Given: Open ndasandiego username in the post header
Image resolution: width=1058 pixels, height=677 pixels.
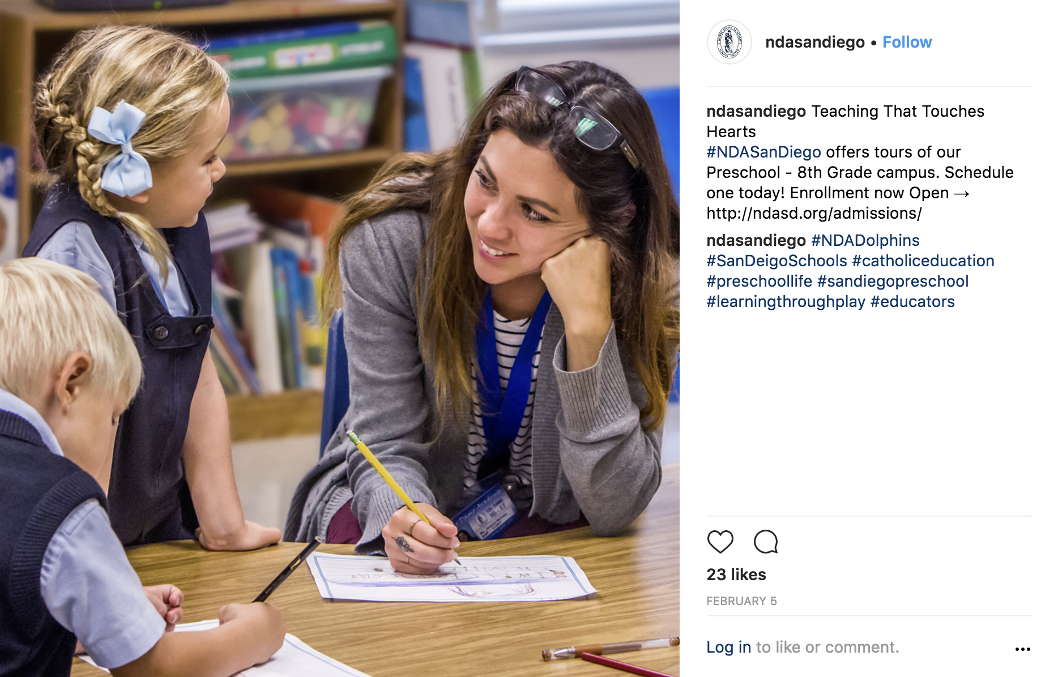Looking at the screenshot, I should point(815,42).
